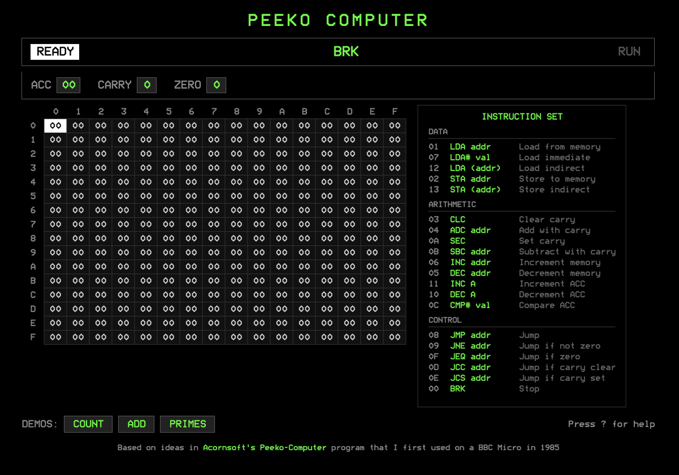Click 'BRK' in the instruction set list

[x=458, y=389]
